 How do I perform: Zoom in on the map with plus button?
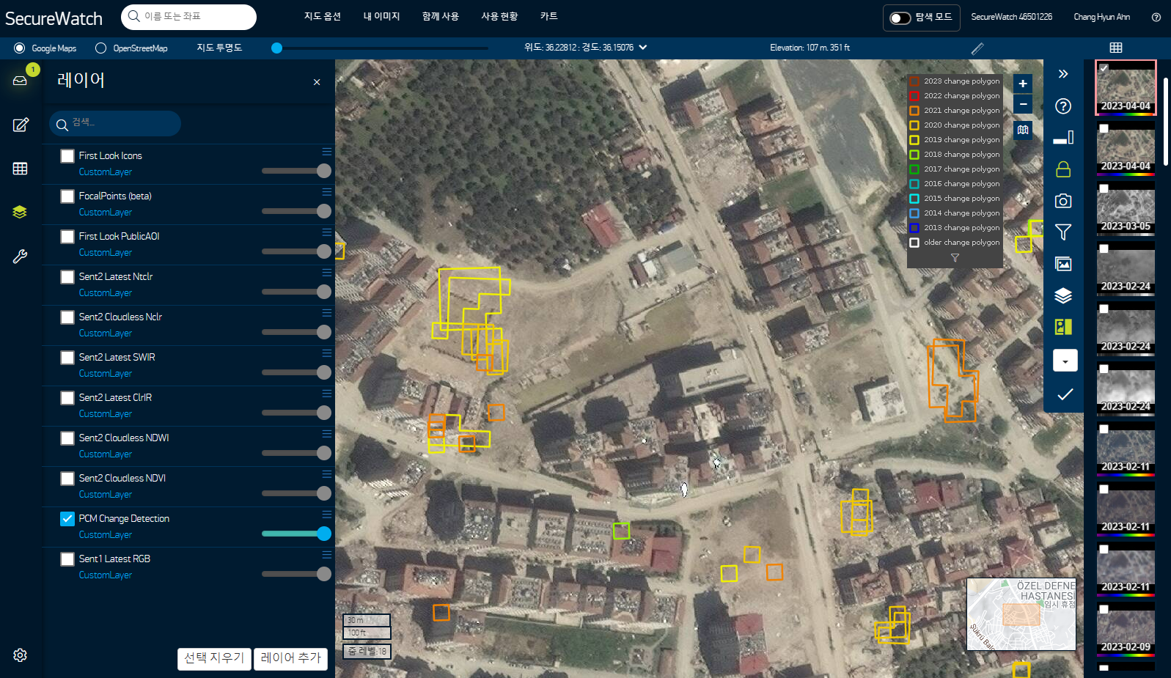(x=1023, y=84)
